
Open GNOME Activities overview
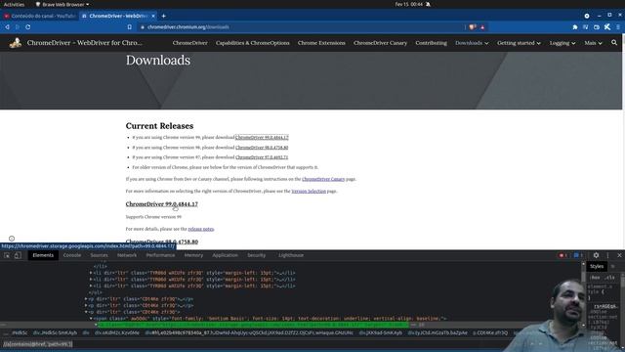click(x=14, y=4)
